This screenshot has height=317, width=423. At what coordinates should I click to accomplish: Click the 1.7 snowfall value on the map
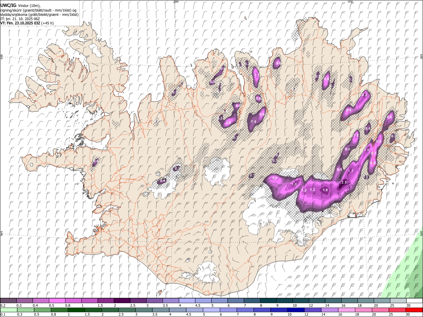(x=351, y=171)
